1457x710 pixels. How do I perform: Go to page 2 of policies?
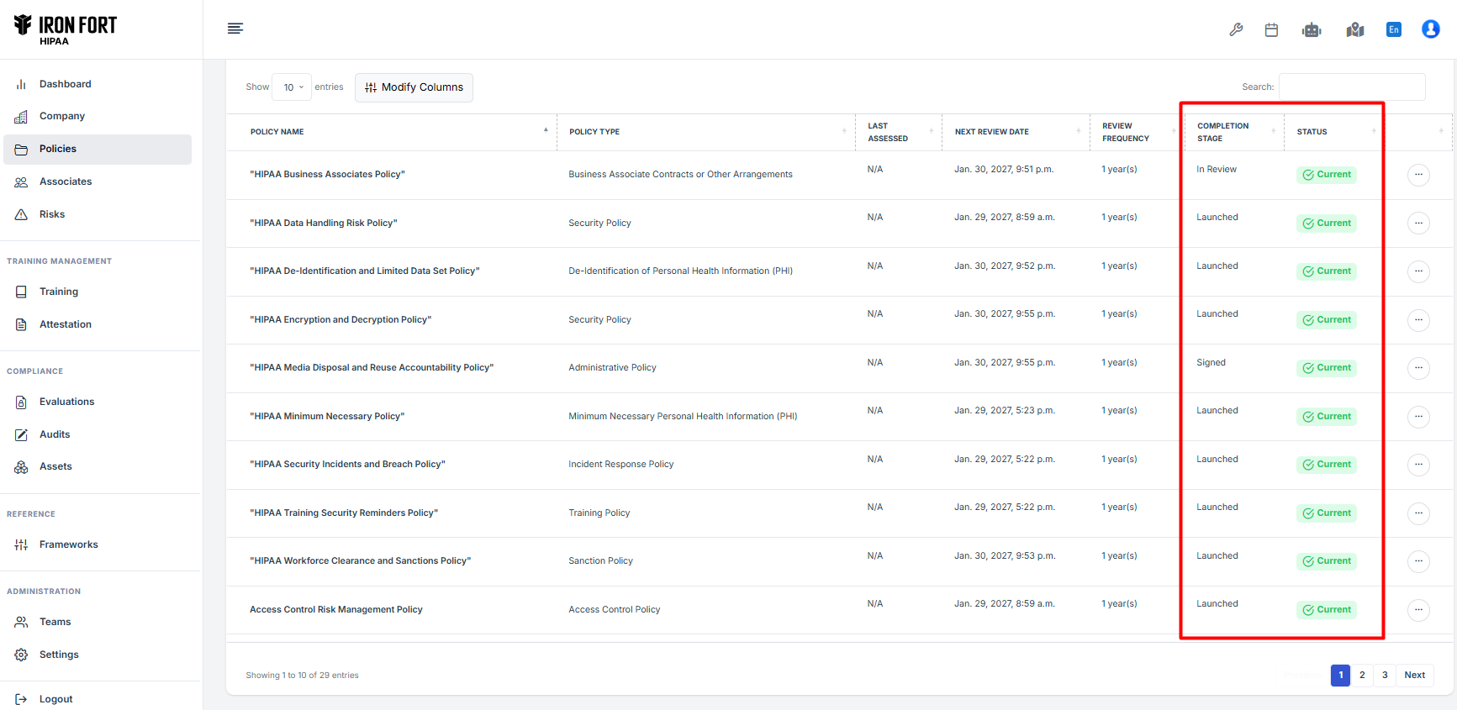(x=1362, y=675)
